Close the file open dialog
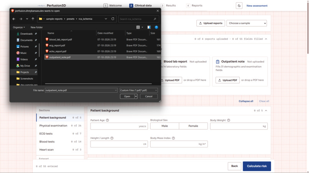The height and width of the screenshot is (173, 309). [x=158, y=11]
